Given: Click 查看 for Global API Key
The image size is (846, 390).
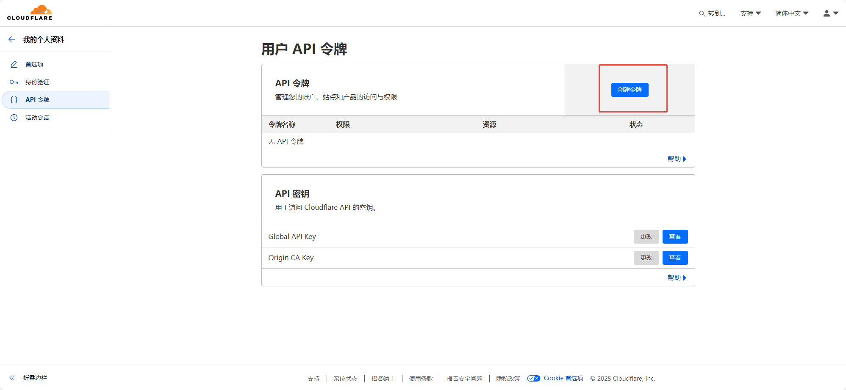Looking at the screenshot, I should [x=675, y=236].
